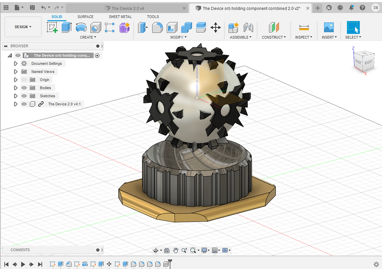This screenshot has width=382, height=269.
Task: Switch to the TOOLS tab
Action: coord(153,17)
